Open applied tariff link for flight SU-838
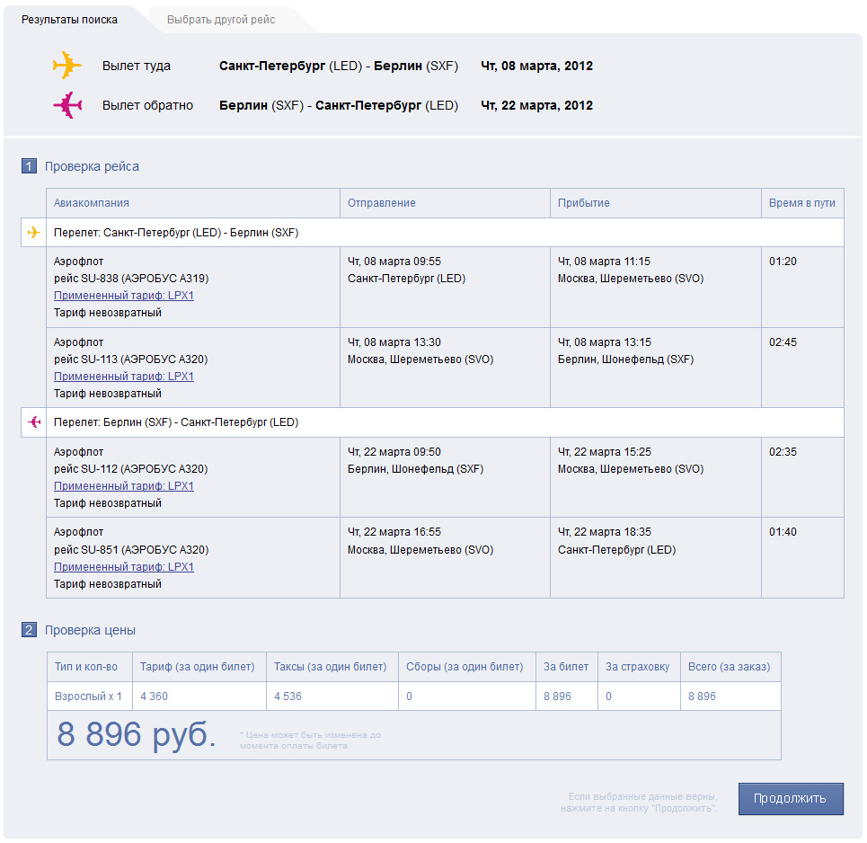Screen dimensions: 867x843 tap(124, 296)
